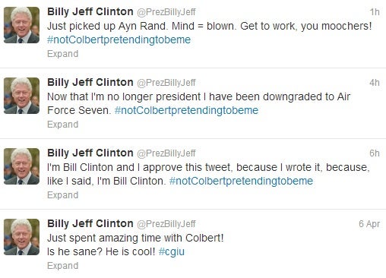Screen dimensions: 386x278
Task: Expand the Ayn Rand tweet
Action: coord(62,54)
